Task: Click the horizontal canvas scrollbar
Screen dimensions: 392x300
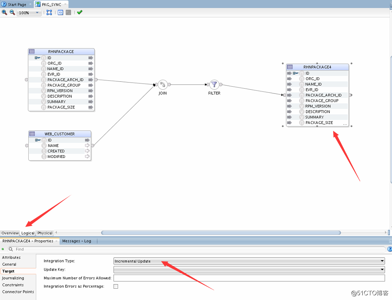Action: coord(221,233)
